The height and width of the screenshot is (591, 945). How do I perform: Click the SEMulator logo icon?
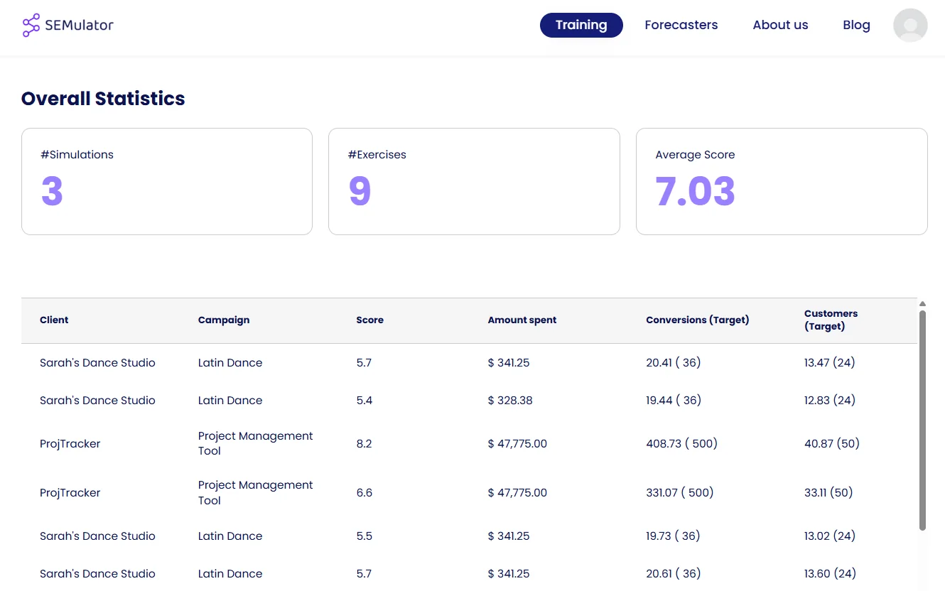tap(31, 25)
